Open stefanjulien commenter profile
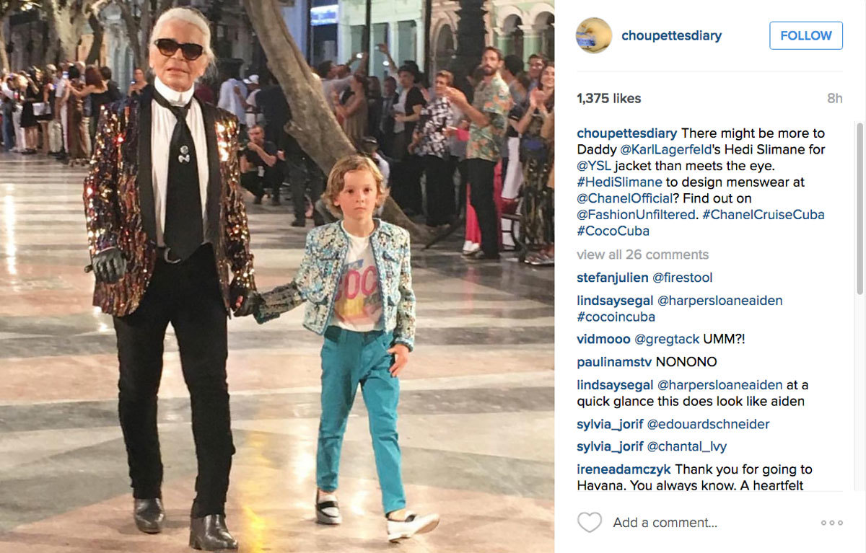The width and height of the screenshot is (866, 553). pyautogui.click(x=613, y=278)
